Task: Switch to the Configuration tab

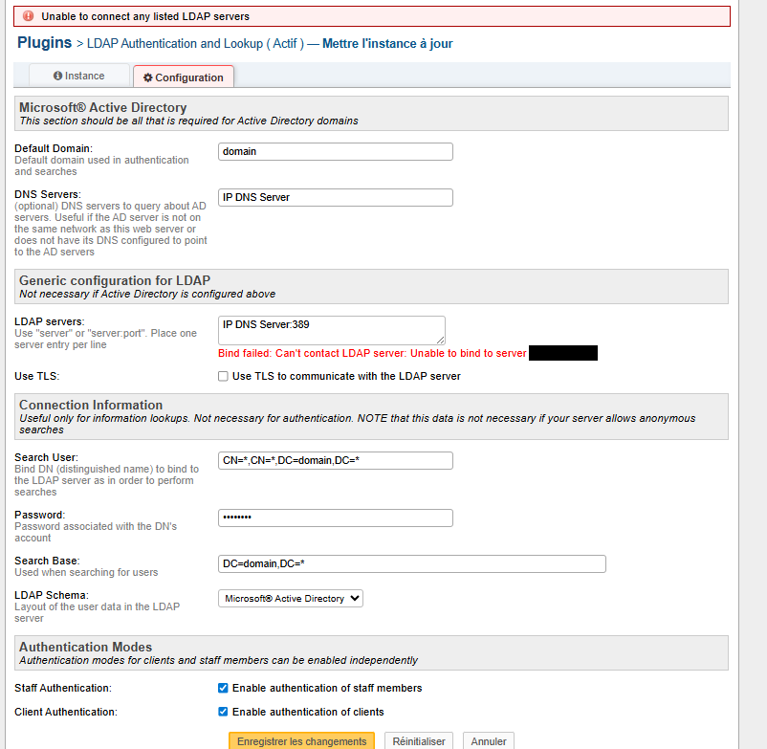Action: 184,77
